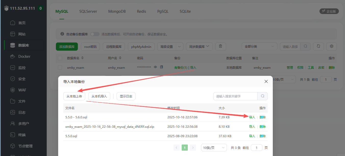Screen dimensions: 345x156
Task: Open the 10条/页 dropdown in import dialog
Action: [214, 148]
